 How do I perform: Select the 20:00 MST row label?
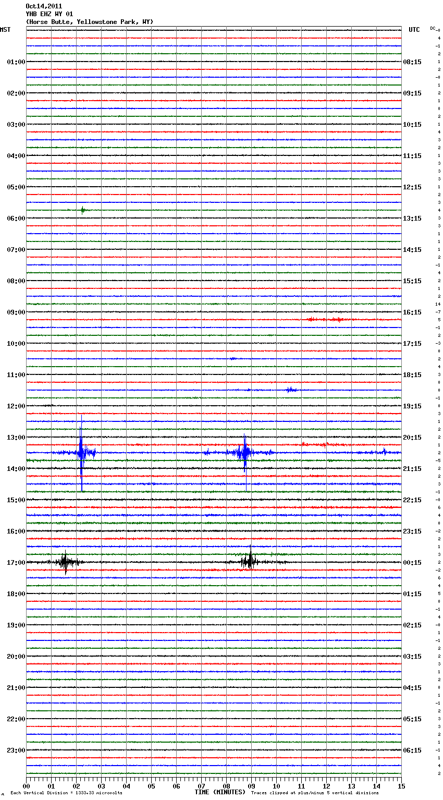16,657
